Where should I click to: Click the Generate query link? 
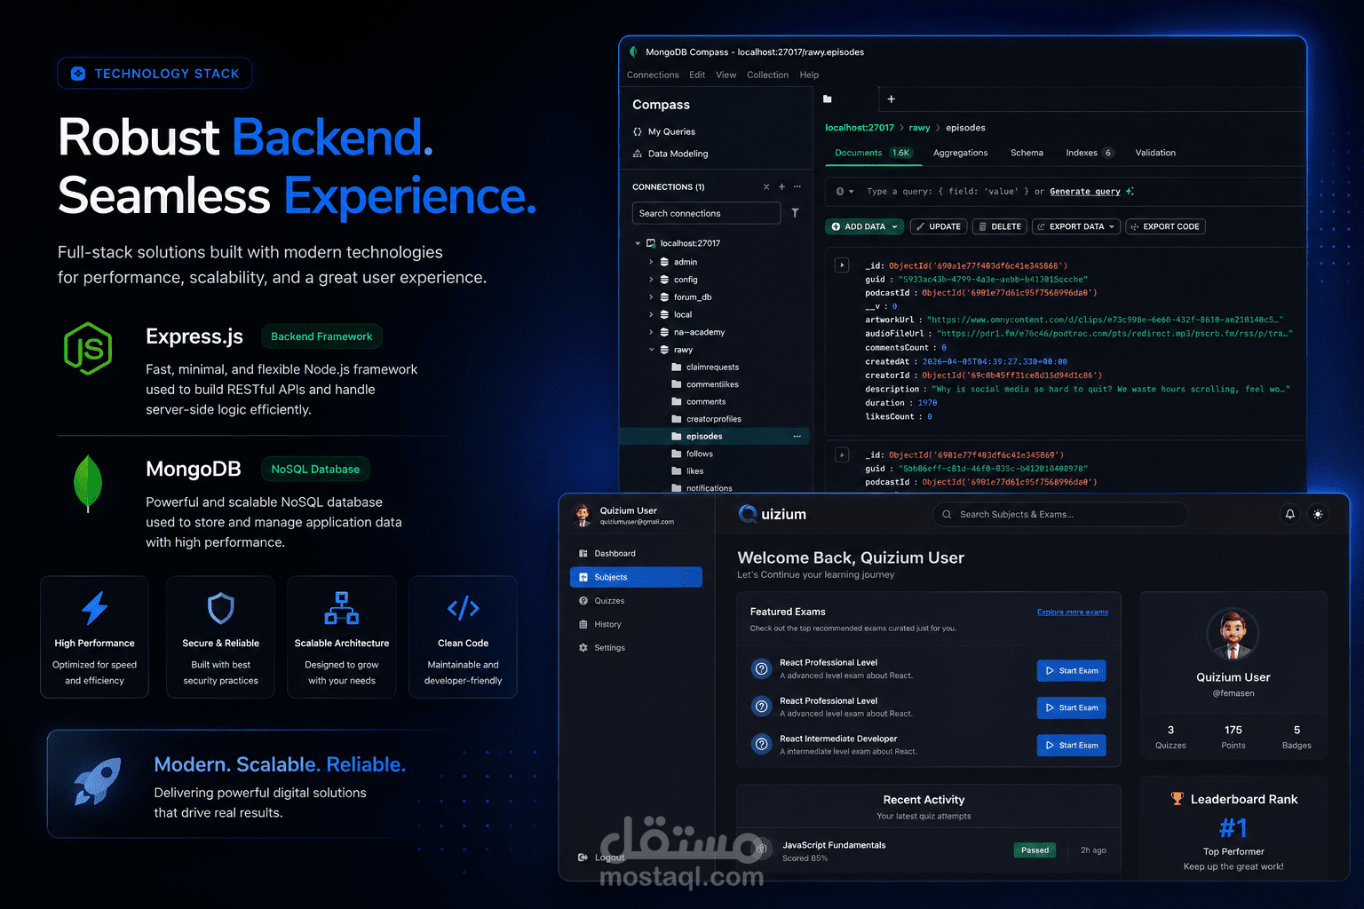click(x=1085, y=192)
